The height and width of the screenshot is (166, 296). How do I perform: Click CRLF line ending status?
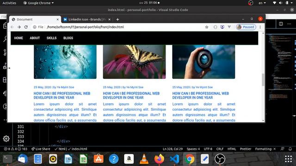tap(220, 149)
